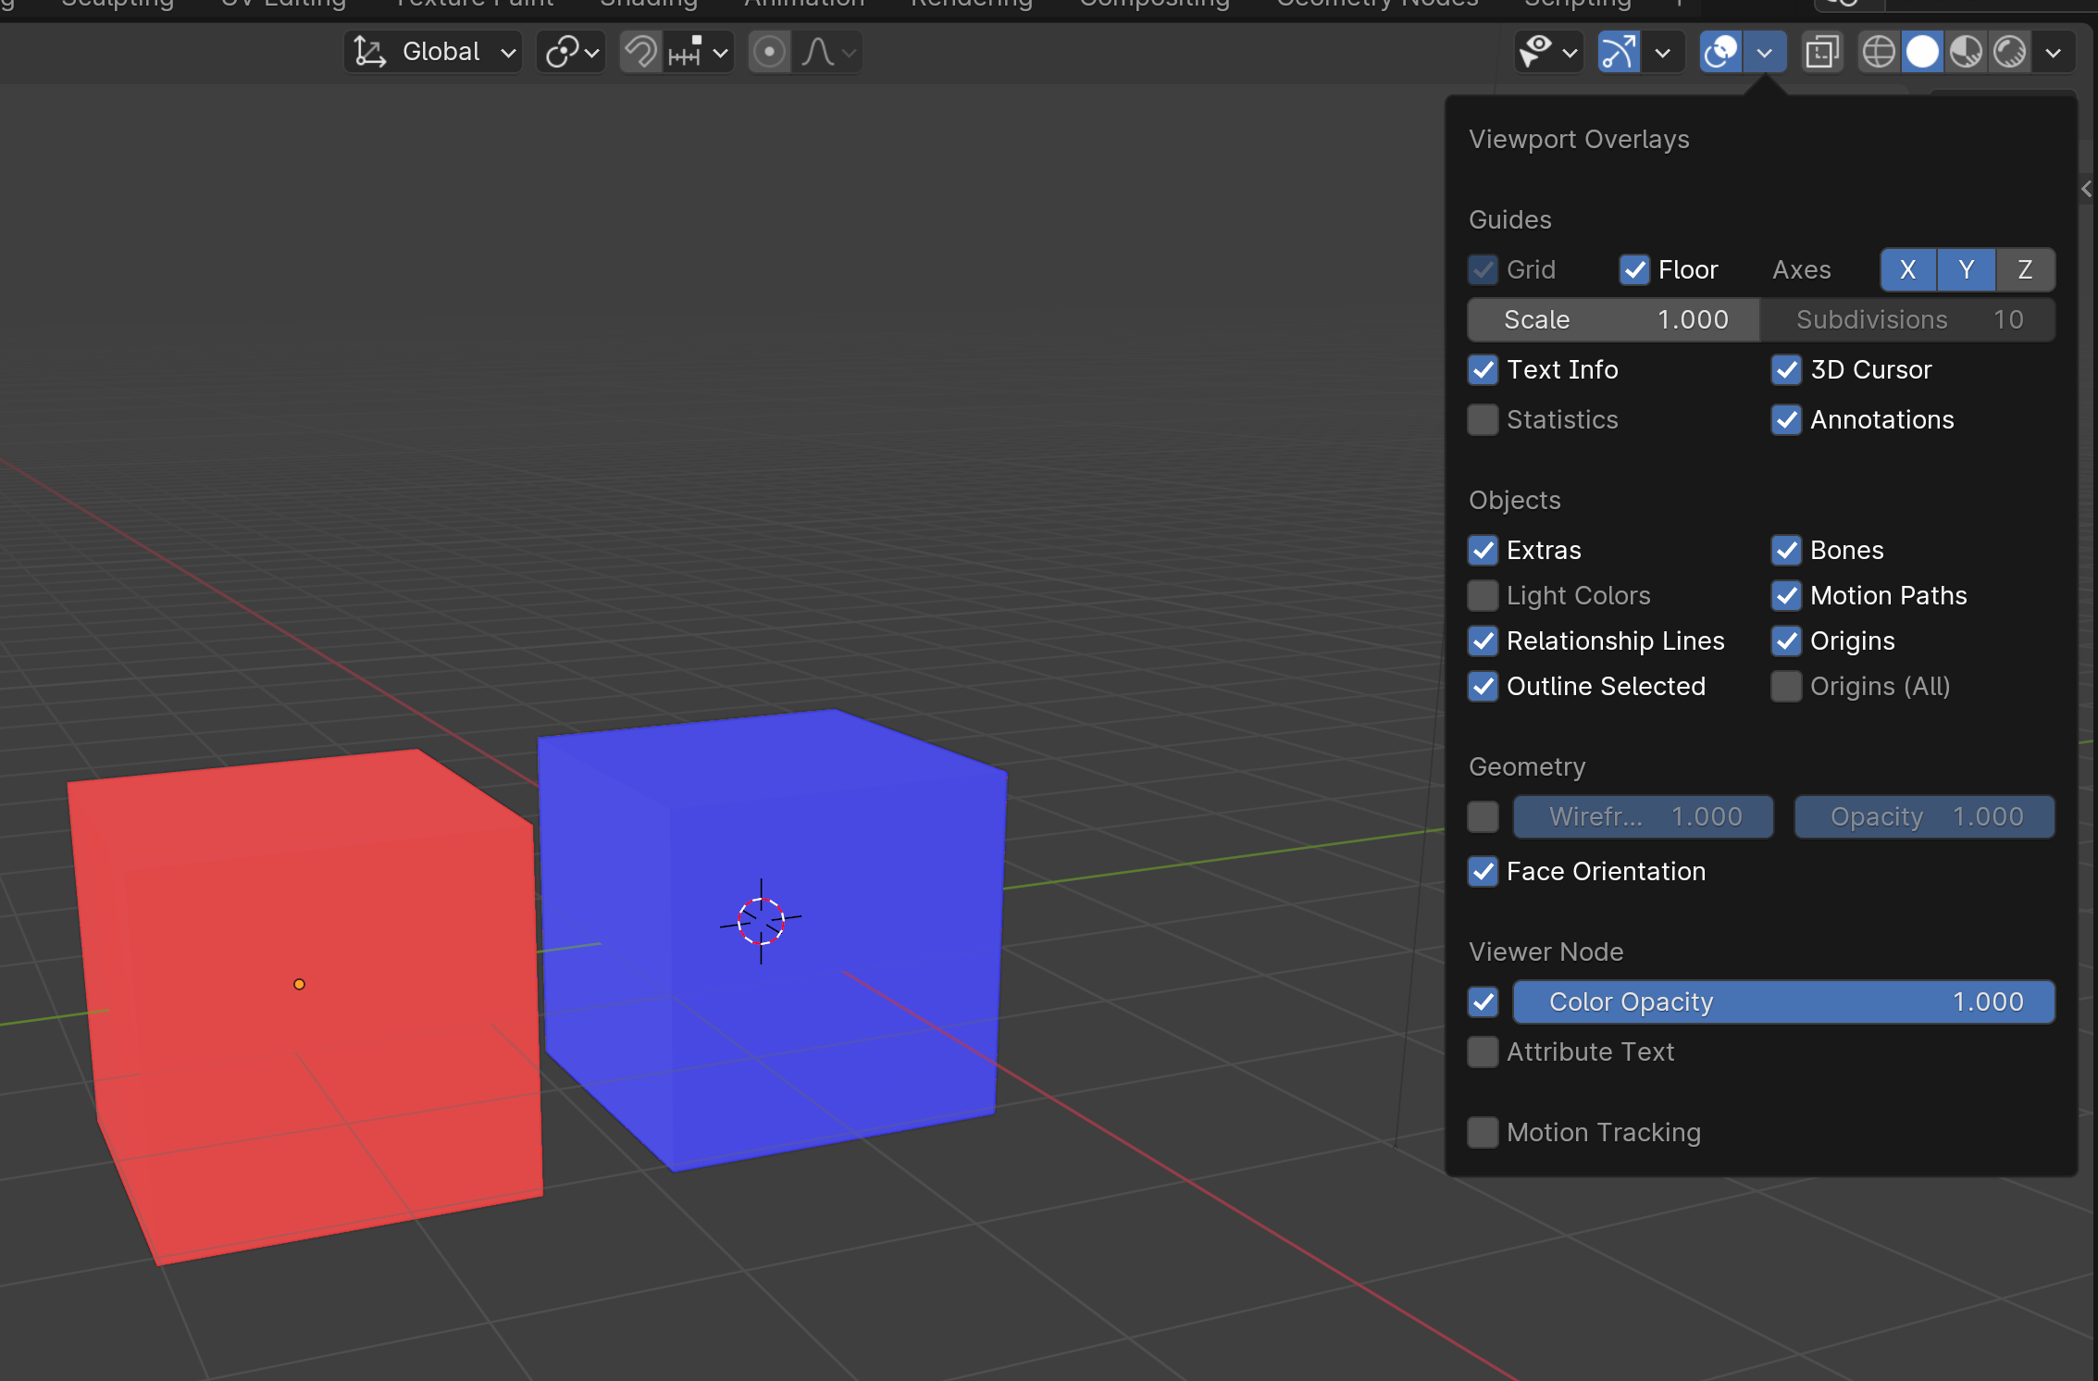Image resolution: width=2098 pixels, height=1381 pixels.
Task: Click the grid Scale field
Action: coord(1614,320)
